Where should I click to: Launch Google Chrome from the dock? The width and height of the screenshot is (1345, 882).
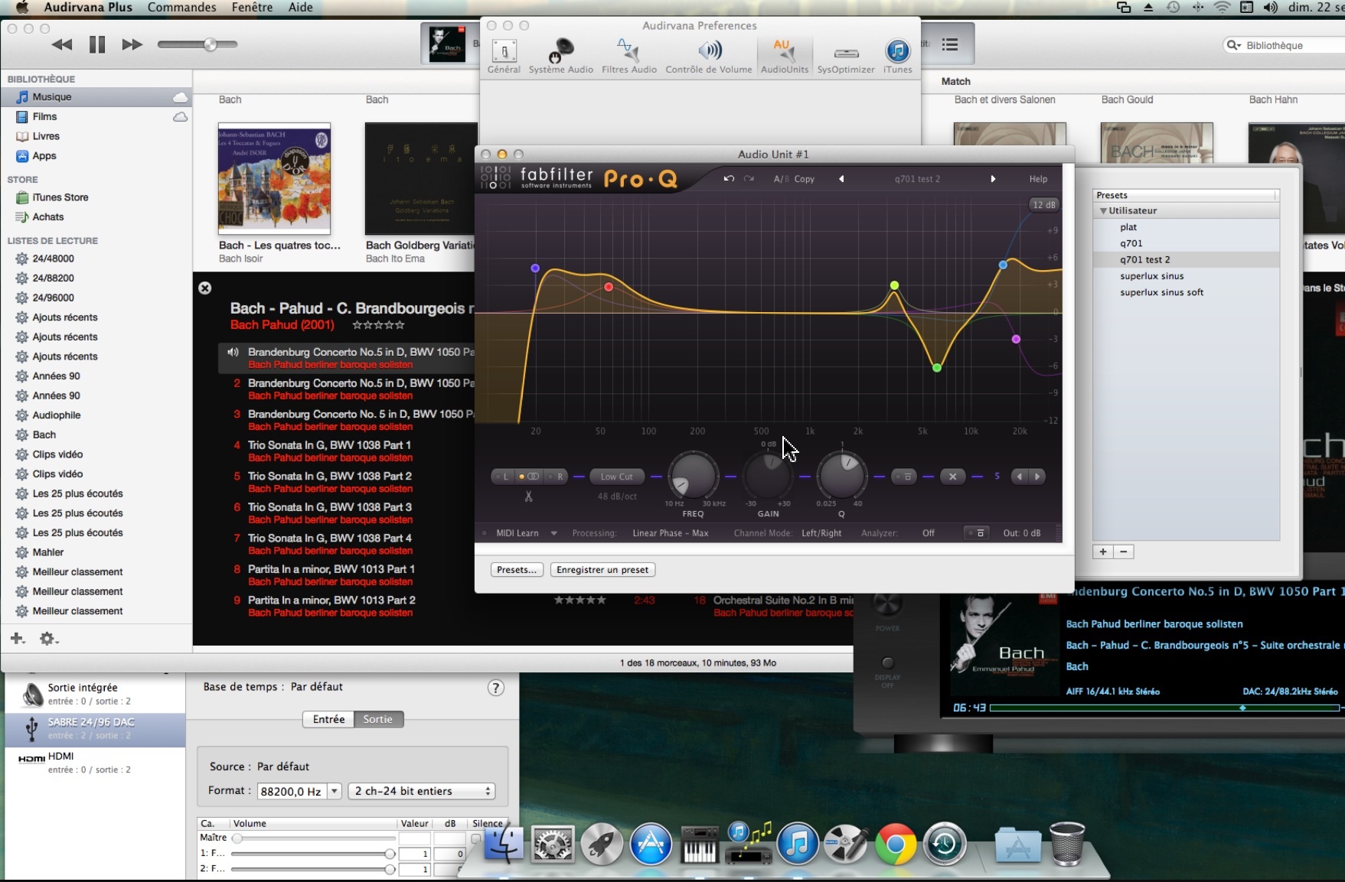click(896, 845)
